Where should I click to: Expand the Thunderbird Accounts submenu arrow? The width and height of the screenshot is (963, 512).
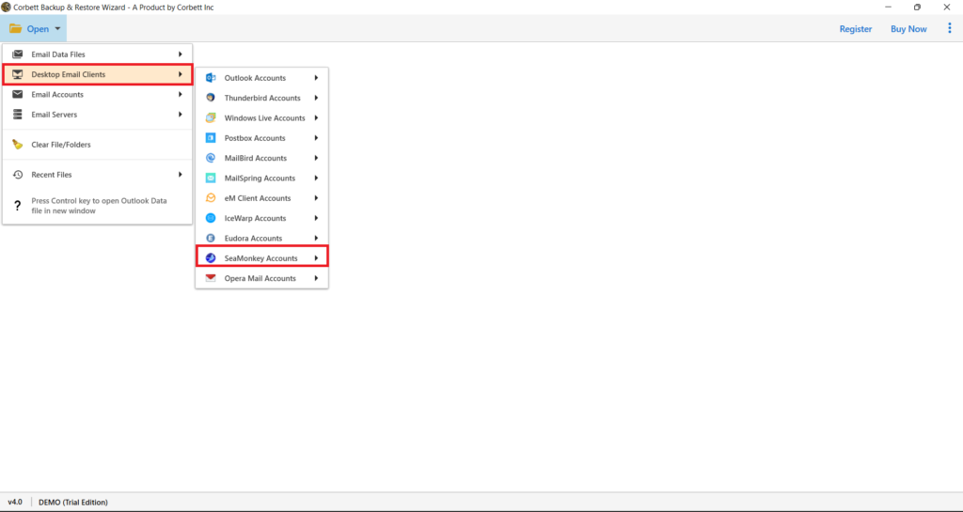coord(316,98)
